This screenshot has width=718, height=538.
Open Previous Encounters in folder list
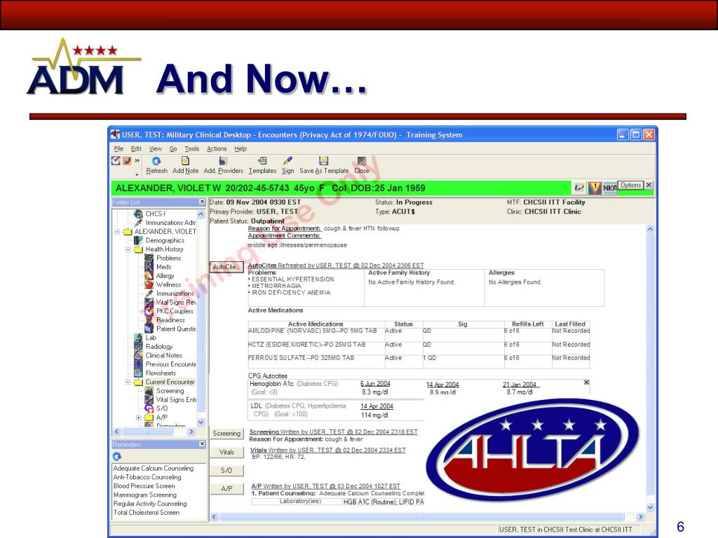[x=171, y=364]
